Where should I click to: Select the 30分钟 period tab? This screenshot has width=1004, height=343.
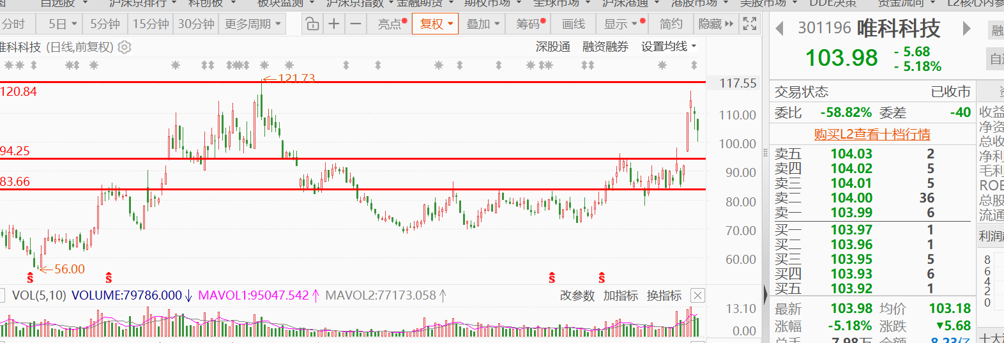[195, 24]
